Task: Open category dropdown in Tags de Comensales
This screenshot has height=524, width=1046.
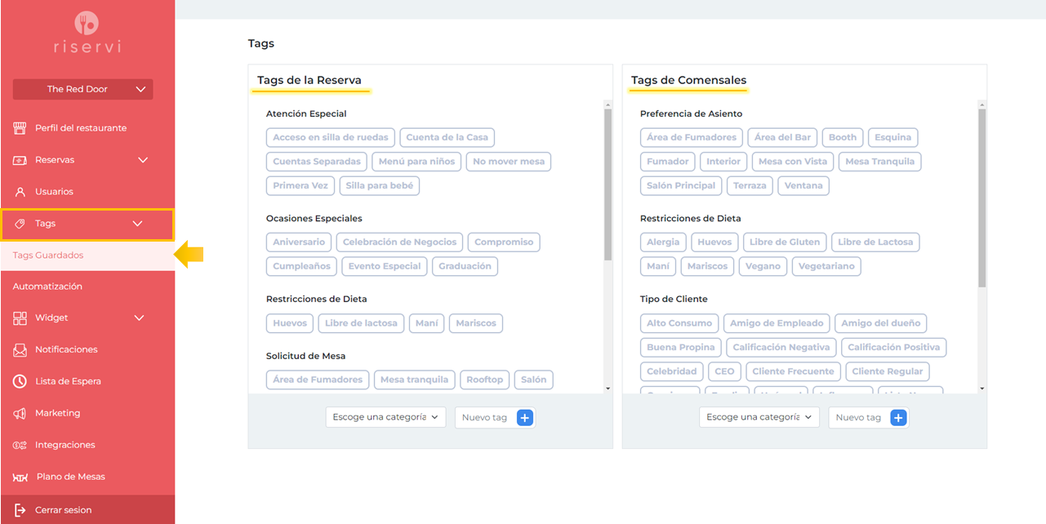Action: pyautogui.click(x=759, y=417)
